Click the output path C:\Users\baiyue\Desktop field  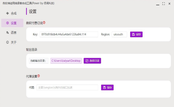66,61
